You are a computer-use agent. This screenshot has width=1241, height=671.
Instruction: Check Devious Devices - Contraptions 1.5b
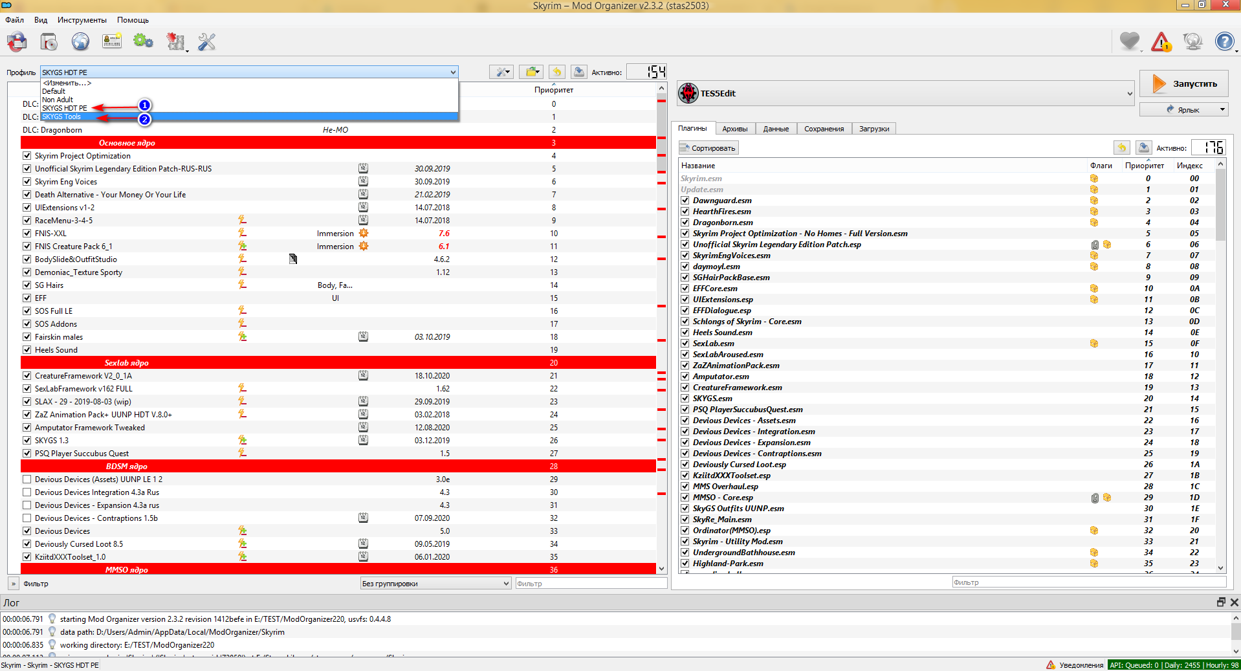click(x=27, y=518)
